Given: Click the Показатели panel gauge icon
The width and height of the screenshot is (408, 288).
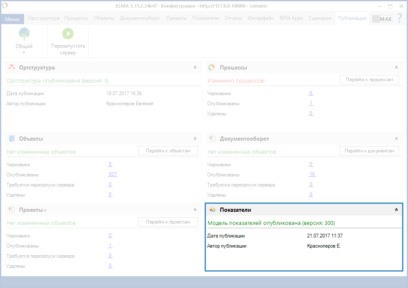Looking at the screenshot, I should (212, 210).
